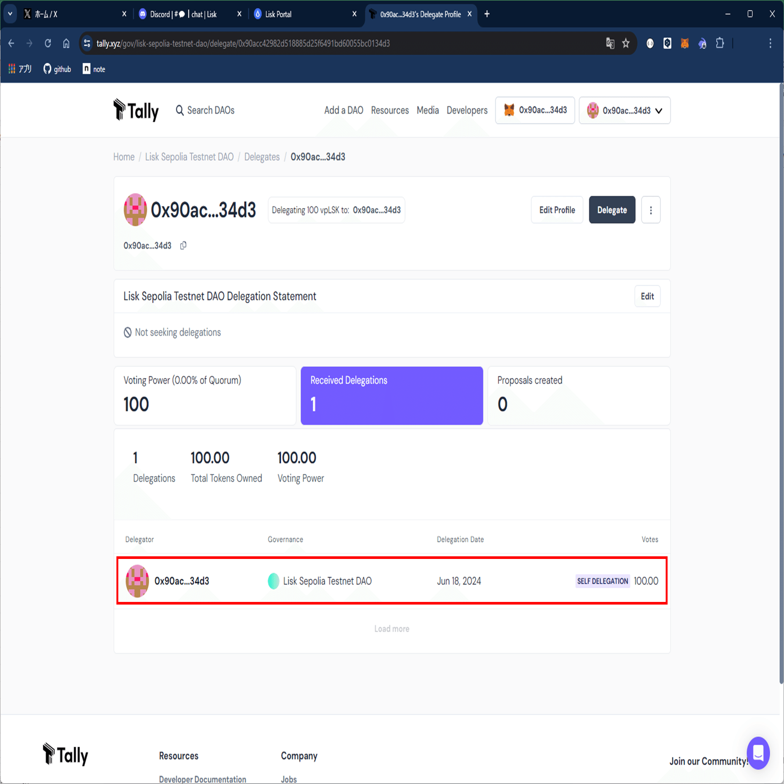This screenshot has width=784, height=784.
Task: Click the MetaMask fox icon in the wallet button
Action: [509, 110]
